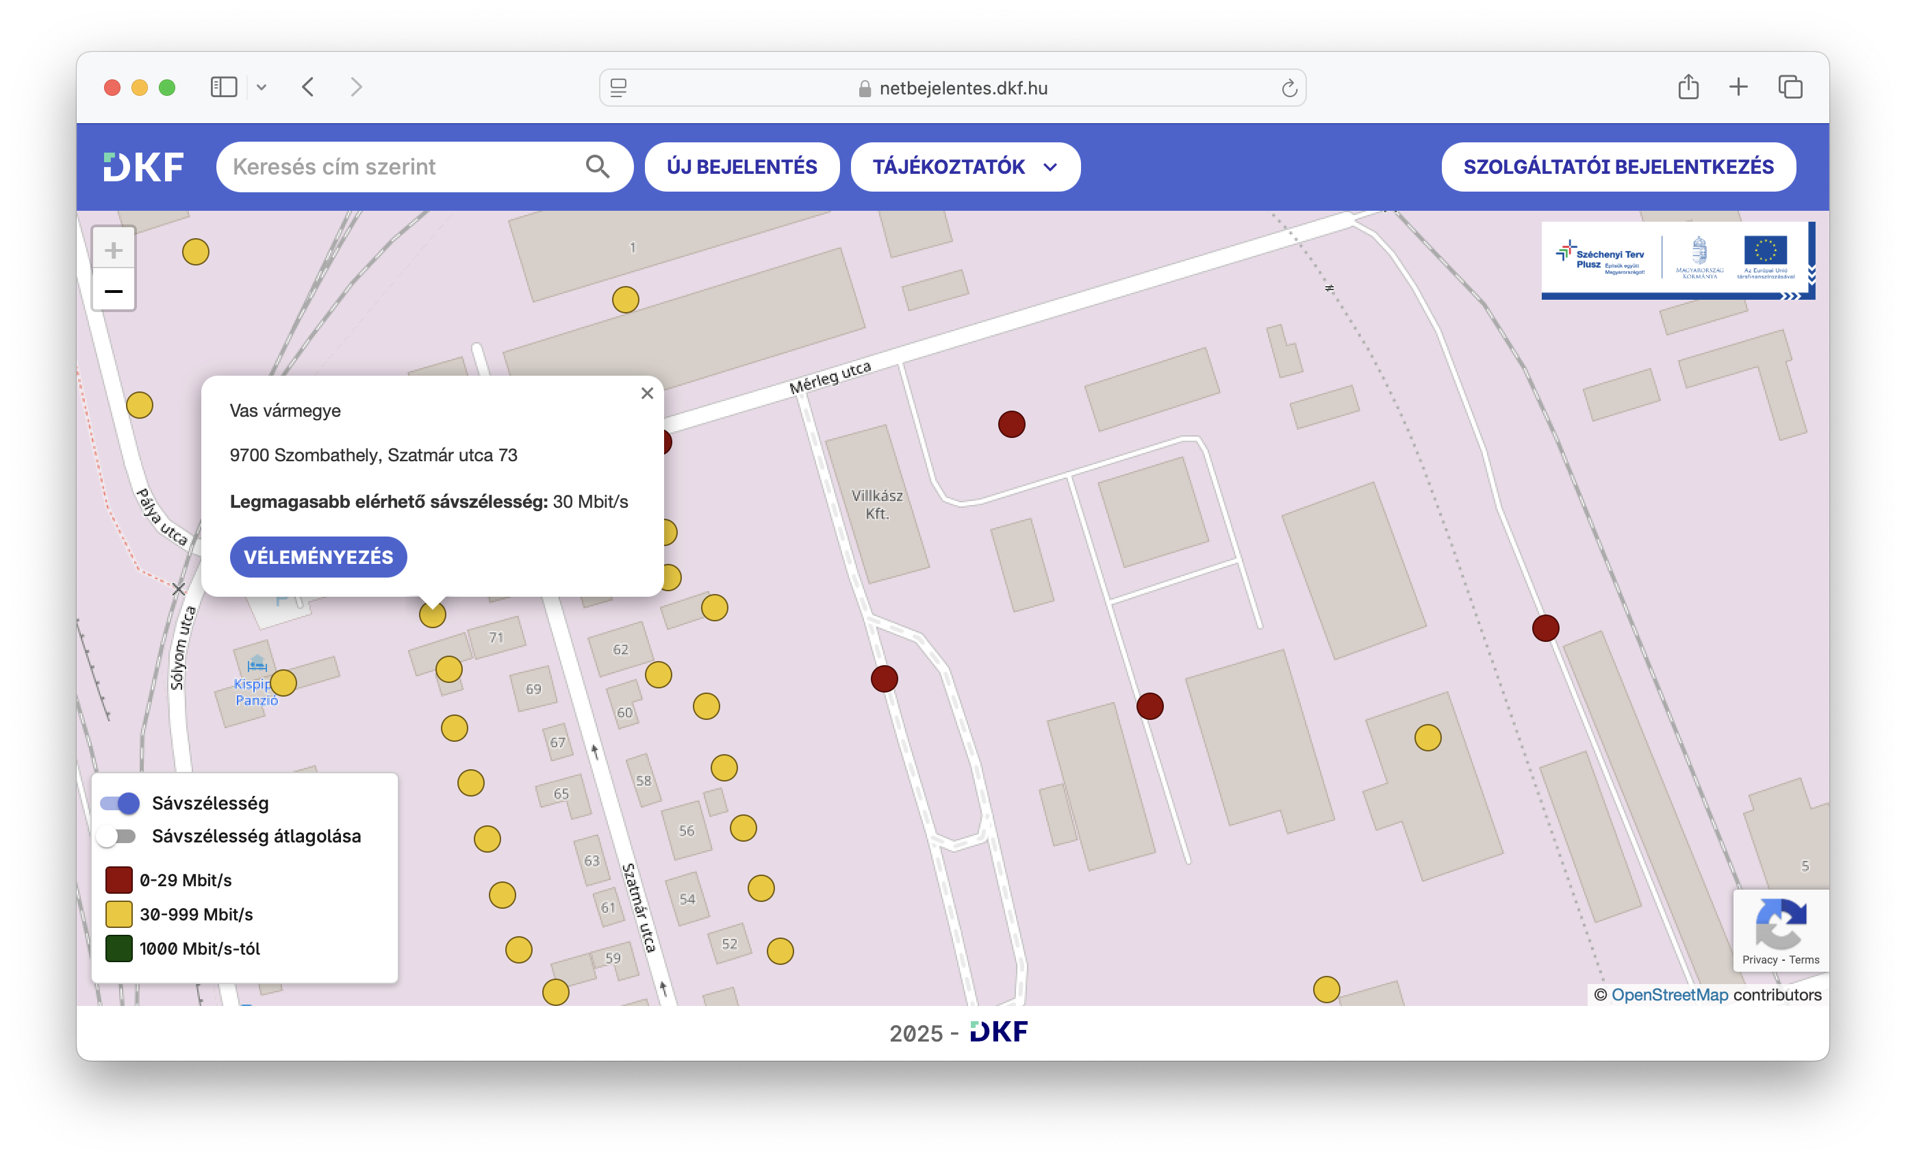Click the Széchenyi Terv Plusz banner

pyautogui.click(x=1677, y=261)
